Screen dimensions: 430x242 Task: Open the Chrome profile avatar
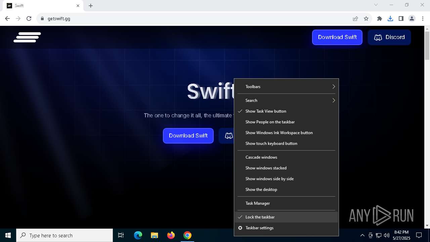tap(412, 18)
